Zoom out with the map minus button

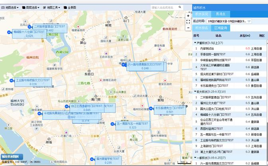[188, 22]
